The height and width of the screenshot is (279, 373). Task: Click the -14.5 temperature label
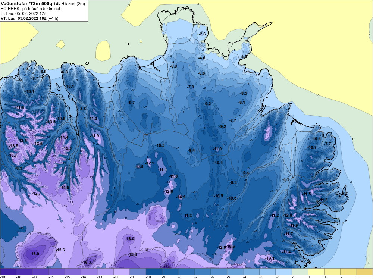(x=64, y=188)
